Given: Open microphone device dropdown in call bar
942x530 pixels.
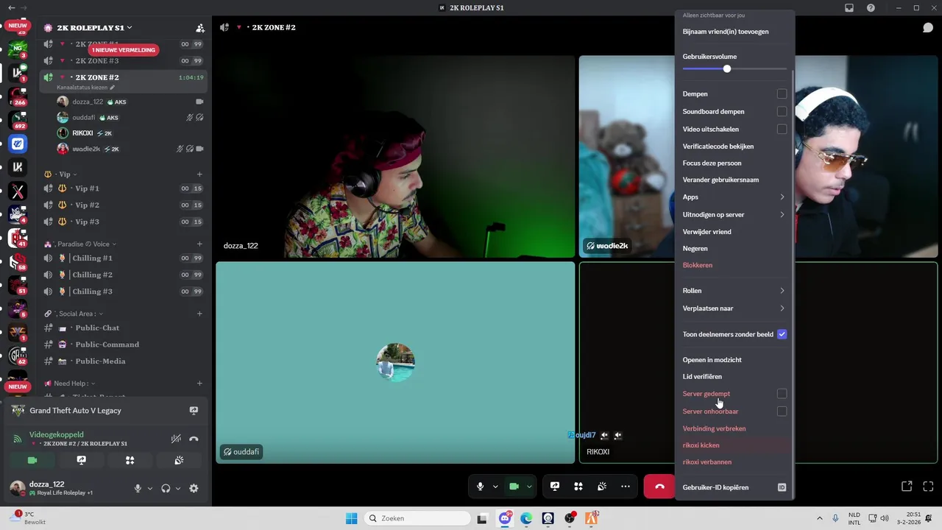Looking at the screenshot, I should coord(495,487).
